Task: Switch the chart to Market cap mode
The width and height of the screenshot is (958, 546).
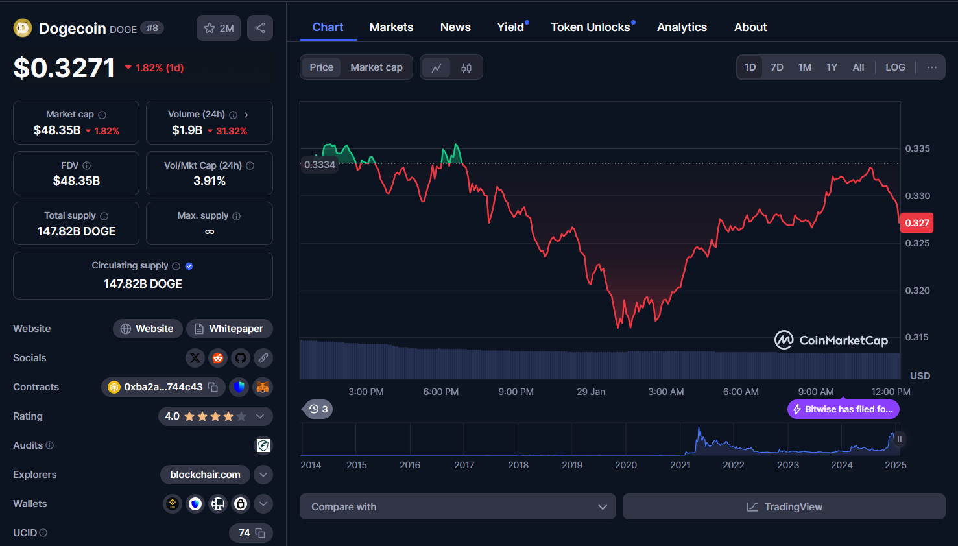Action: pos(376,67)
